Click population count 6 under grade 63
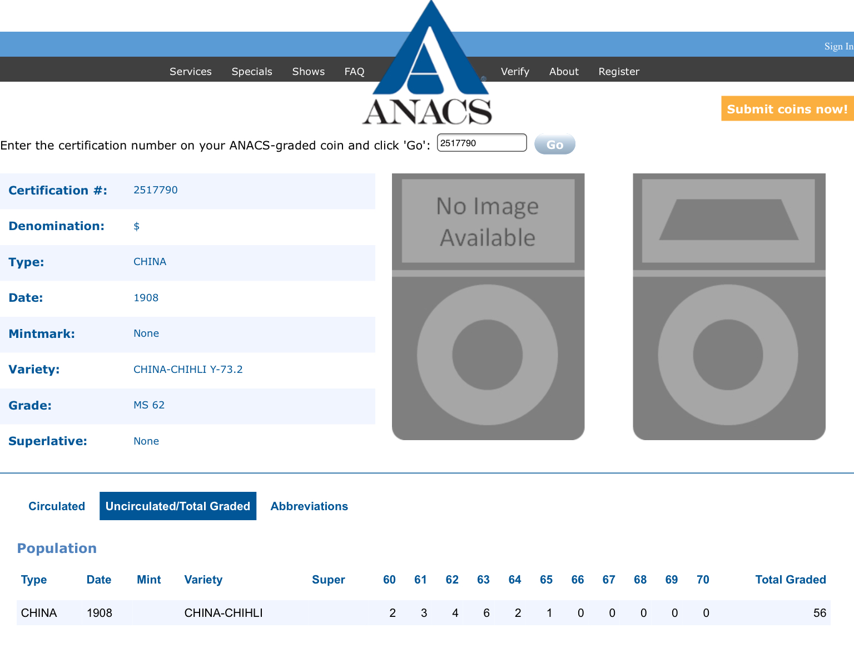 (x=486, y=613)
